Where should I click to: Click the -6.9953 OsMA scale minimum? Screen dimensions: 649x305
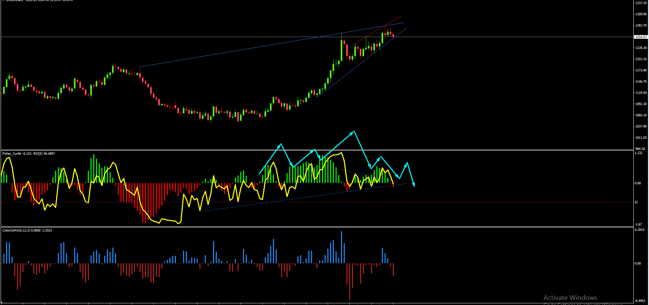[640, 301]
